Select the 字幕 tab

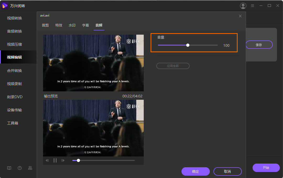click(x=86, y=25)
